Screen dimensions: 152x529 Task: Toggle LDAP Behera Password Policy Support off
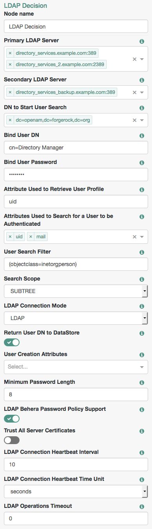point(12,419)
